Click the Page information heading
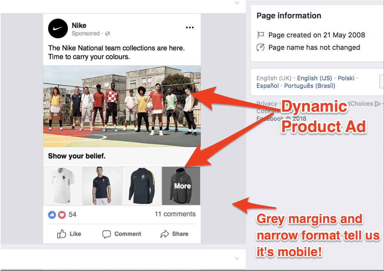This screenshot has width=384, height=271. coord(289,16)
